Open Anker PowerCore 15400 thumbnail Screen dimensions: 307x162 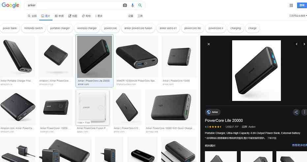click(x=179, y=57)
